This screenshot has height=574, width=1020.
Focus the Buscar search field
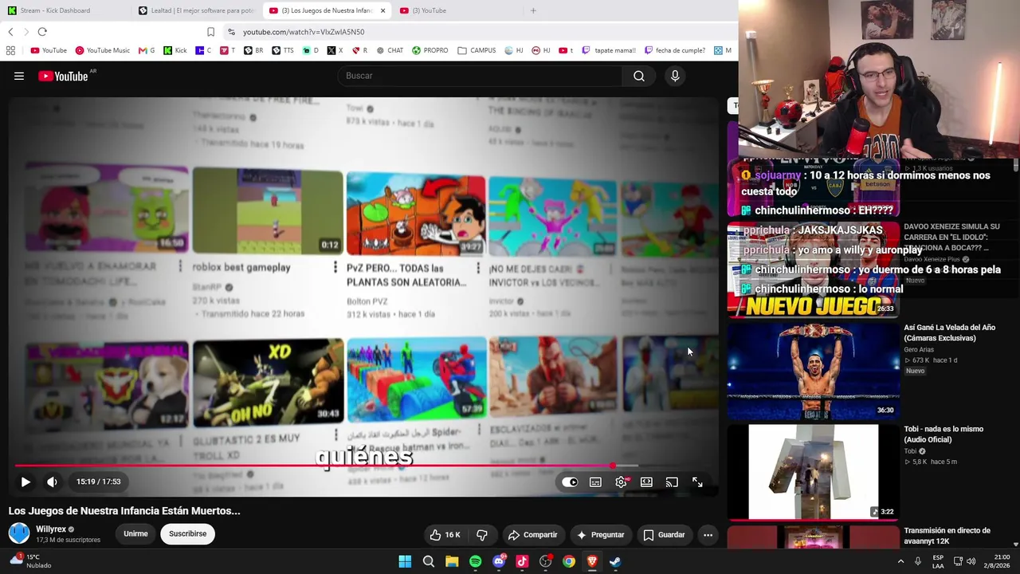[x=481, y=76]
